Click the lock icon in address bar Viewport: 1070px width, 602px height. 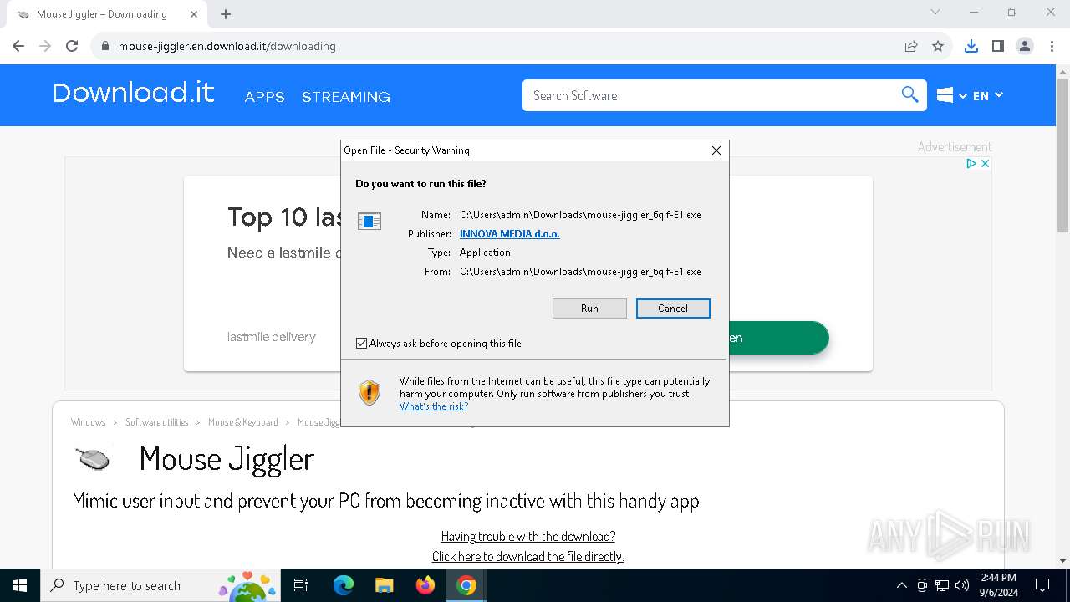pyautogui.click(x=105, y=46)
